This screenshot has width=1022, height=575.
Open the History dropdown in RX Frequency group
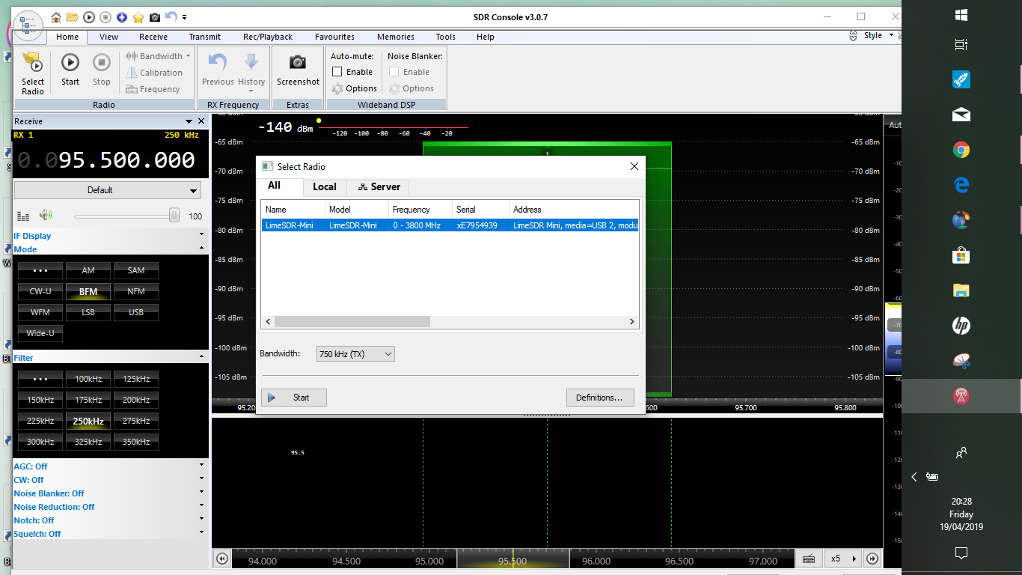(251, 73)
